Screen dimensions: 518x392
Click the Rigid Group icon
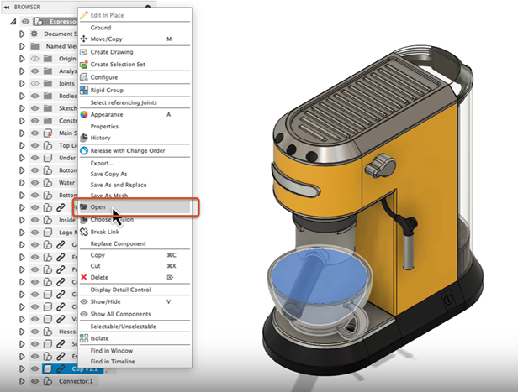click(x=84, y=90)
